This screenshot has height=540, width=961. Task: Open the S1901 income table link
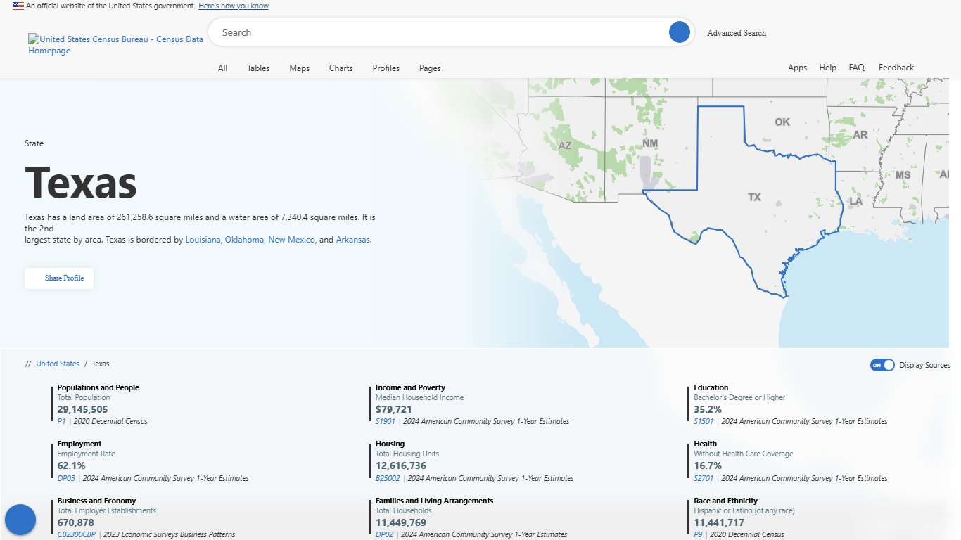coord(385,420)
